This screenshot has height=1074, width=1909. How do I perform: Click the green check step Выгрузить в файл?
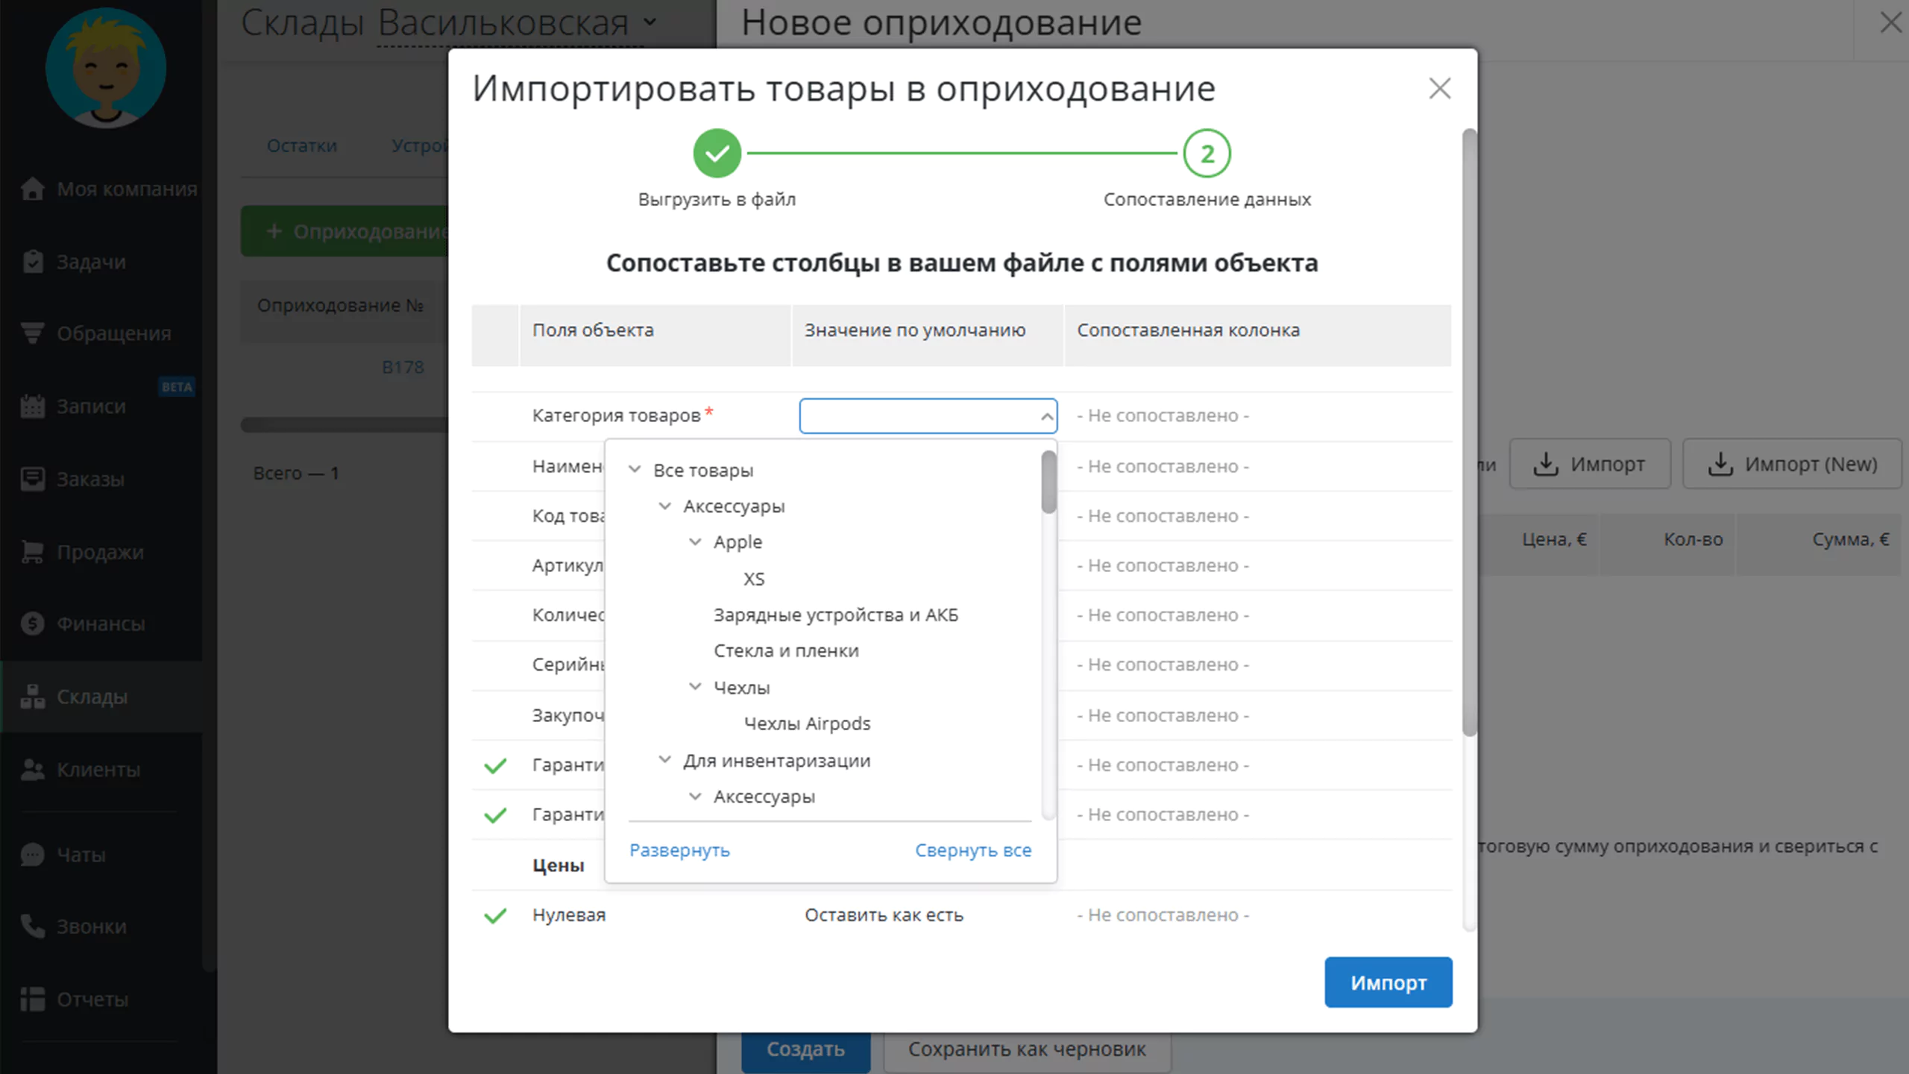[x=717, y=154]
